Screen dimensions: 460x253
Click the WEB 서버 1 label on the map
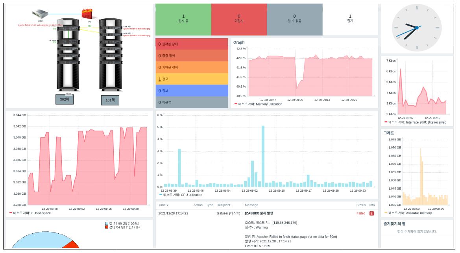[x=128, y=26]
